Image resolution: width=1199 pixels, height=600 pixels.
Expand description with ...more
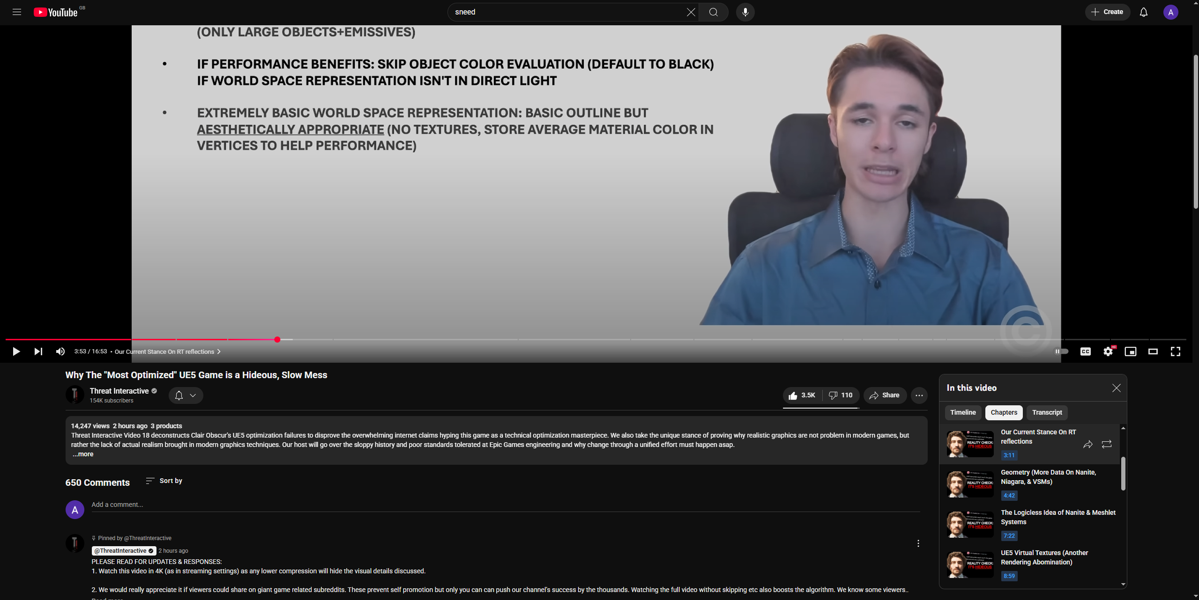coord(83,454)
